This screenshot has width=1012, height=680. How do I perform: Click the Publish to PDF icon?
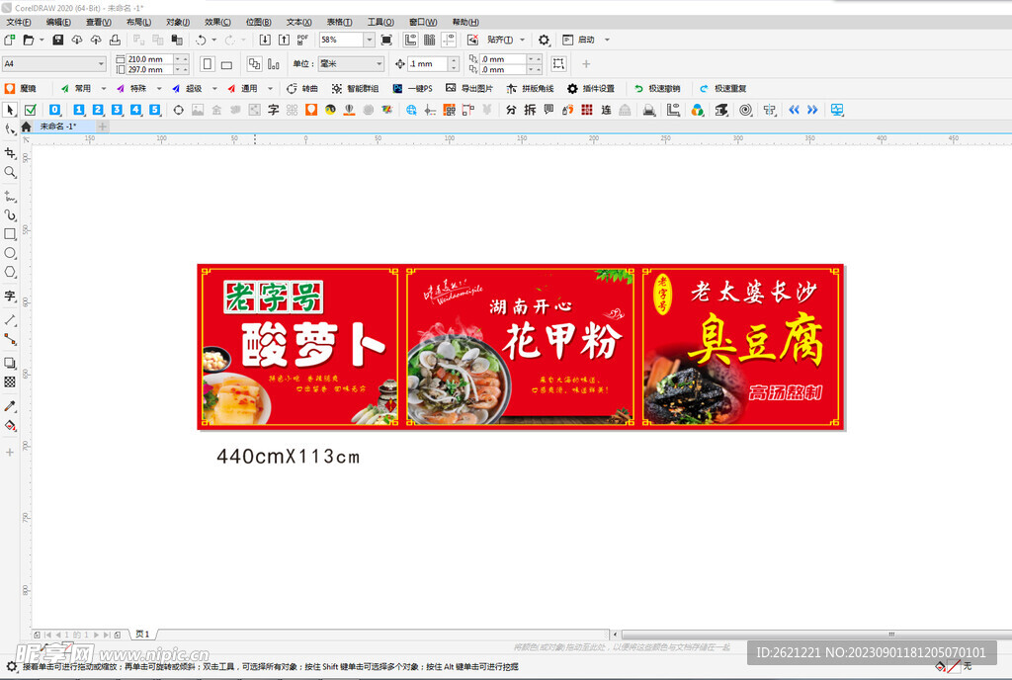(x=302, y=40)
